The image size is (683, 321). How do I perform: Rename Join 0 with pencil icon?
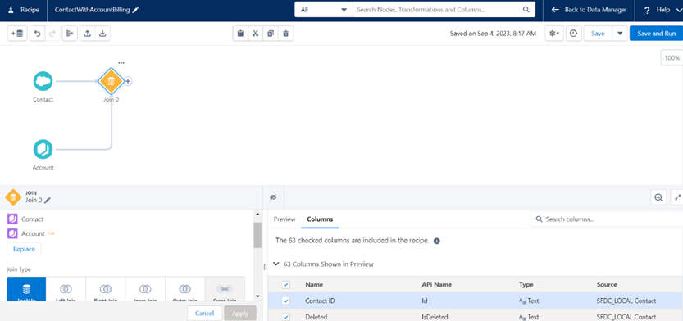[x=48, y=201]
